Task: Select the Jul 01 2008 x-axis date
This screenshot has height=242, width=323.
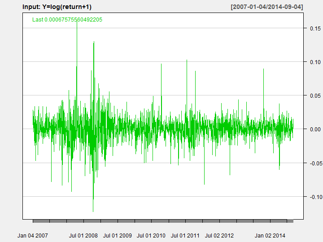Action: click(83, 235)
